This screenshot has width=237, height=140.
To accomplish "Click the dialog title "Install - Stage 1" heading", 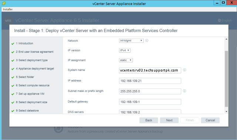I will [96, 31].
